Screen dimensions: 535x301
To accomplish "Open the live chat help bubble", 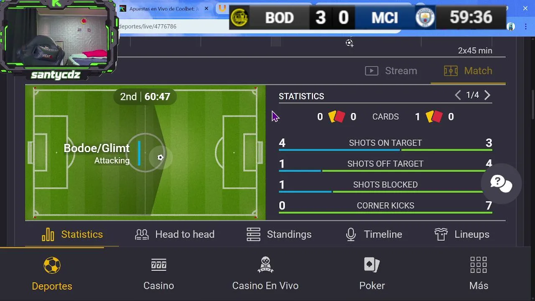I will [x=501, y=183].
